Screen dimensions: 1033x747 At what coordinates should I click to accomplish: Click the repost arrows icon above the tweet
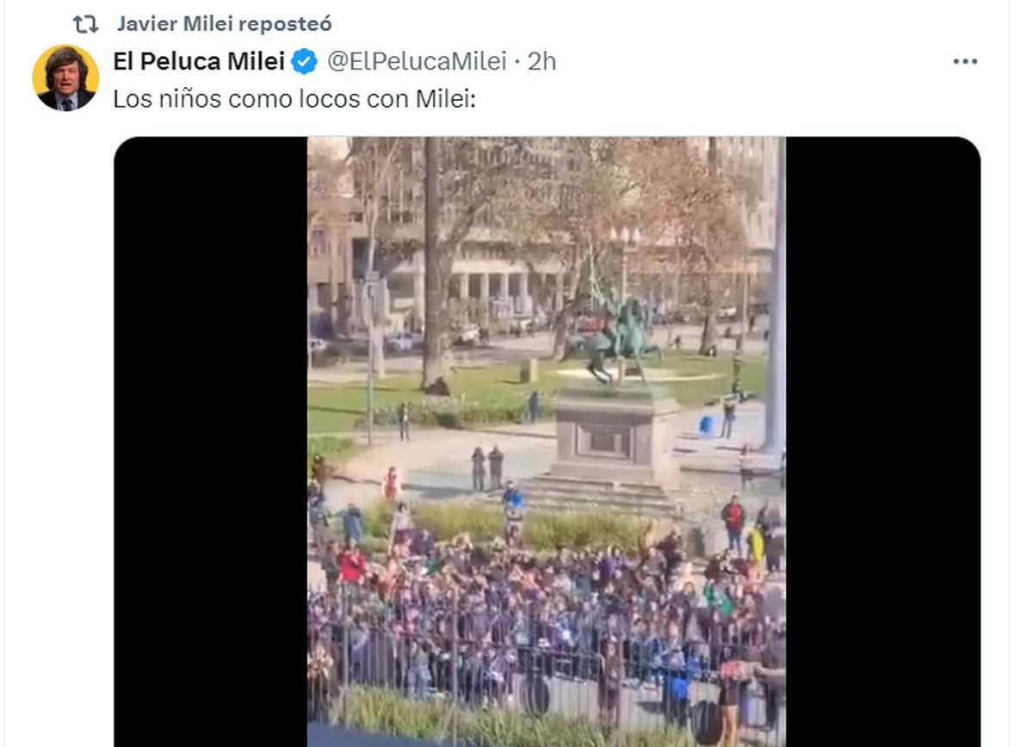point(86,24)
